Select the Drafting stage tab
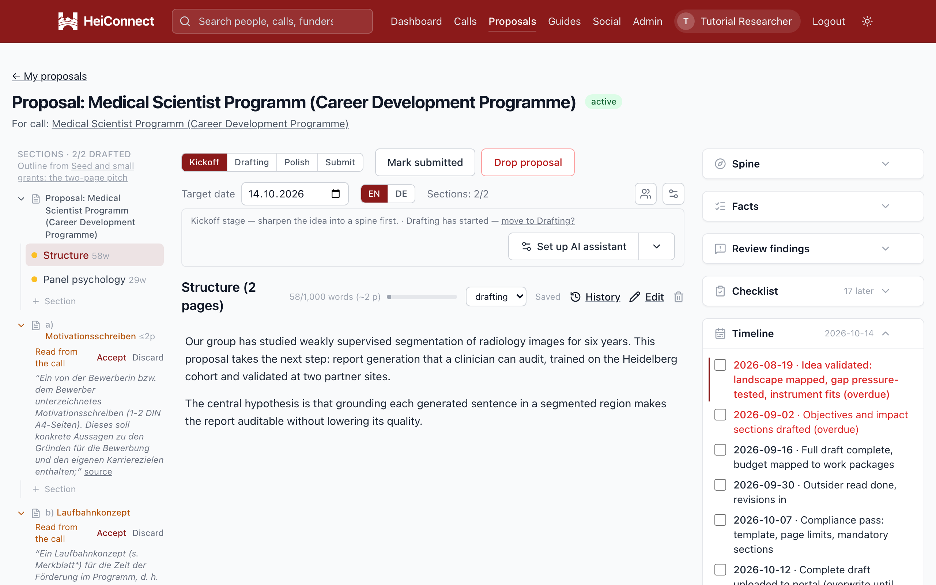 click(252, 162)
